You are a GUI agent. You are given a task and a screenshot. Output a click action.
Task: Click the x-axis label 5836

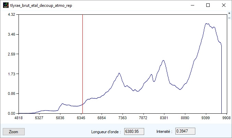(x=60, y=118)
